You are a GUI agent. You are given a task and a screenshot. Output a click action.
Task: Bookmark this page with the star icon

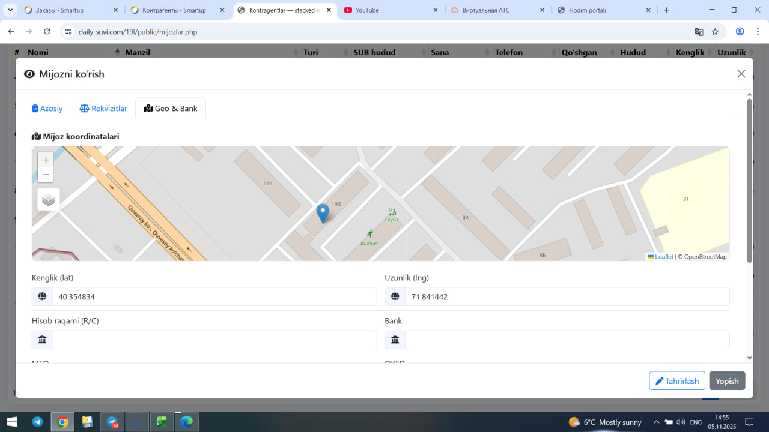pyautogui.click(x=715, y=32)
